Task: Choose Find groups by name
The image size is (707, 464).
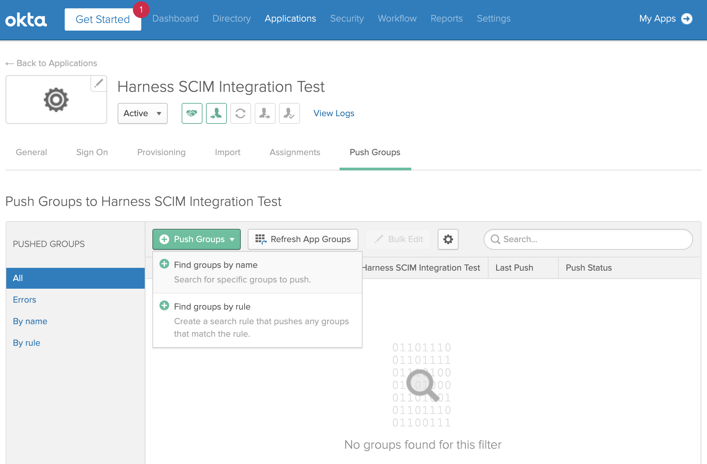Action: pos(257,272)
